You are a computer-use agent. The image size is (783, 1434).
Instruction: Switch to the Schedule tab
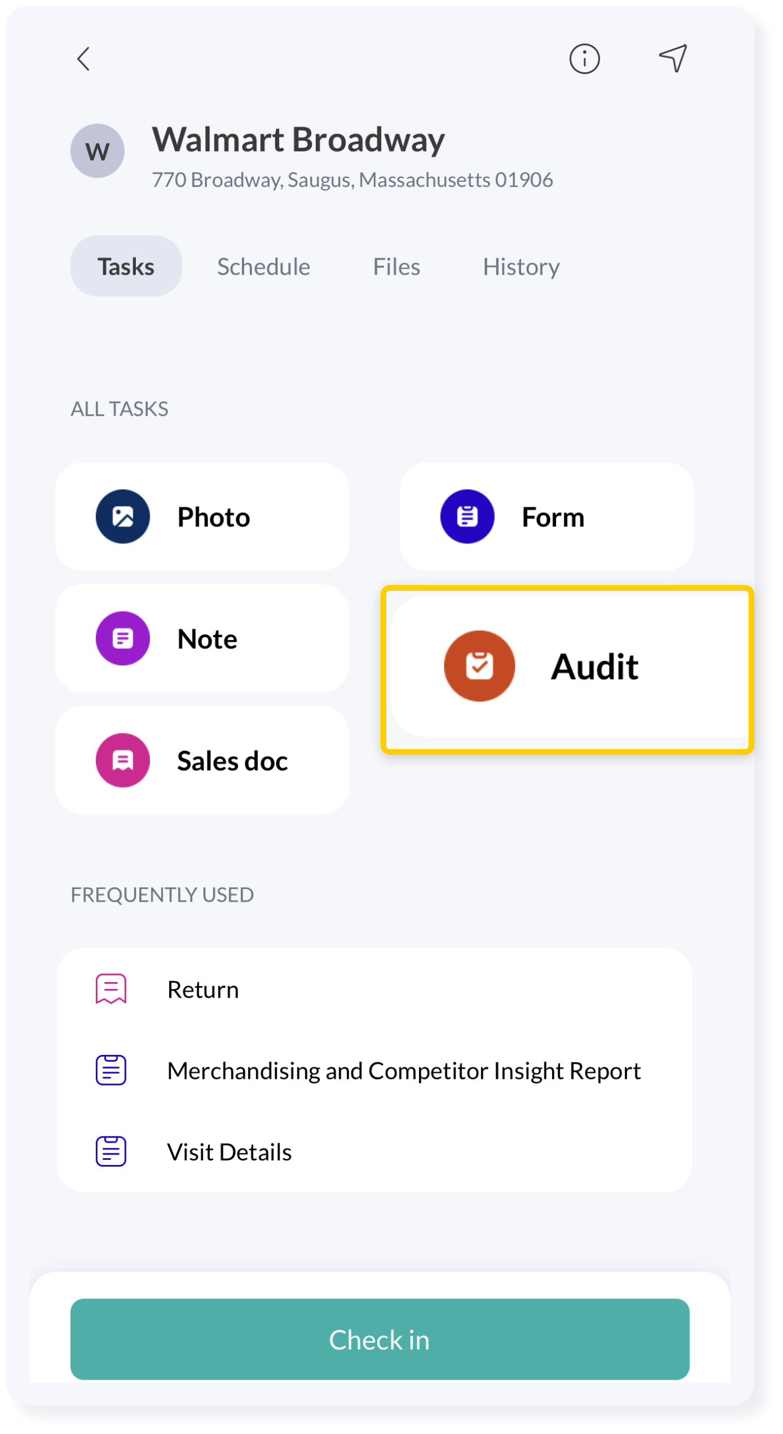coord(264,267)
